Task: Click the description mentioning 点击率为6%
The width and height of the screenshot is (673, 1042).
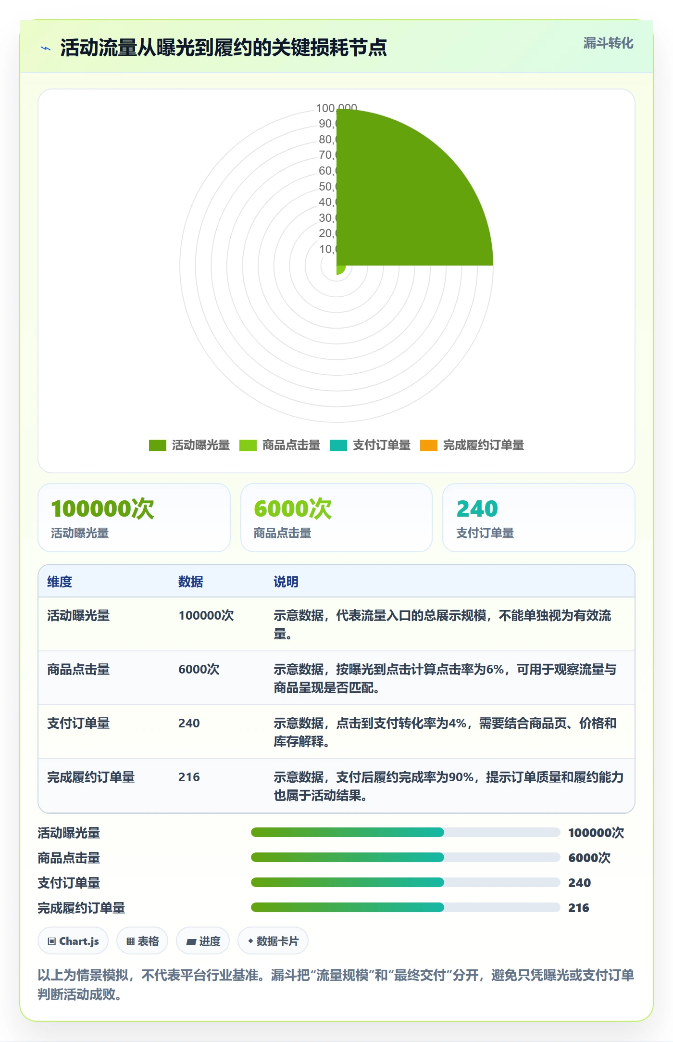Action: tap(445, 678)
